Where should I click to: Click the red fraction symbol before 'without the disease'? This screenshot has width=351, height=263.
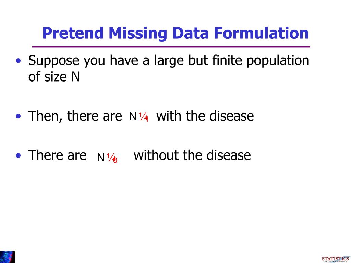pyautogui.click(x=112, y=158)
